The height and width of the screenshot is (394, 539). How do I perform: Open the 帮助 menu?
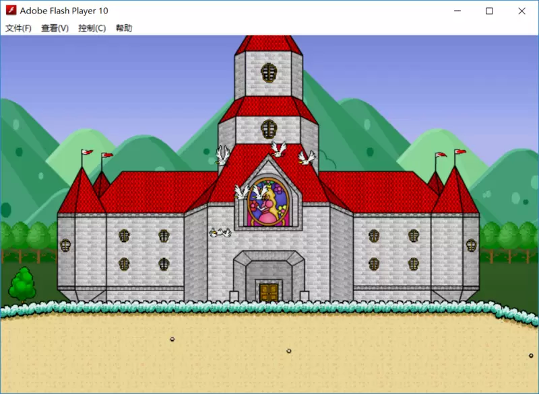coord(124,28)
